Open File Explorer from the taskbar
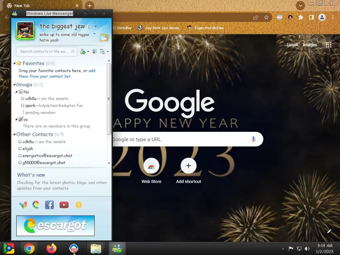The image size is (340, 255). tap(96, 248)
